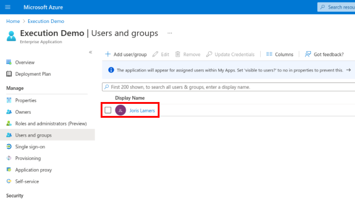Click the Overview grid icon
355x200 pixels.
coord(9,62)
